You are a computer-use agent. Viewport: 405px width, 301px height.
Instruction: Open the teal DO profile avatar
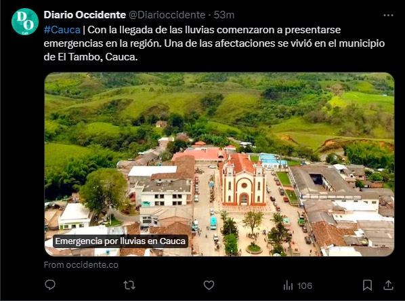coord(25,22)
